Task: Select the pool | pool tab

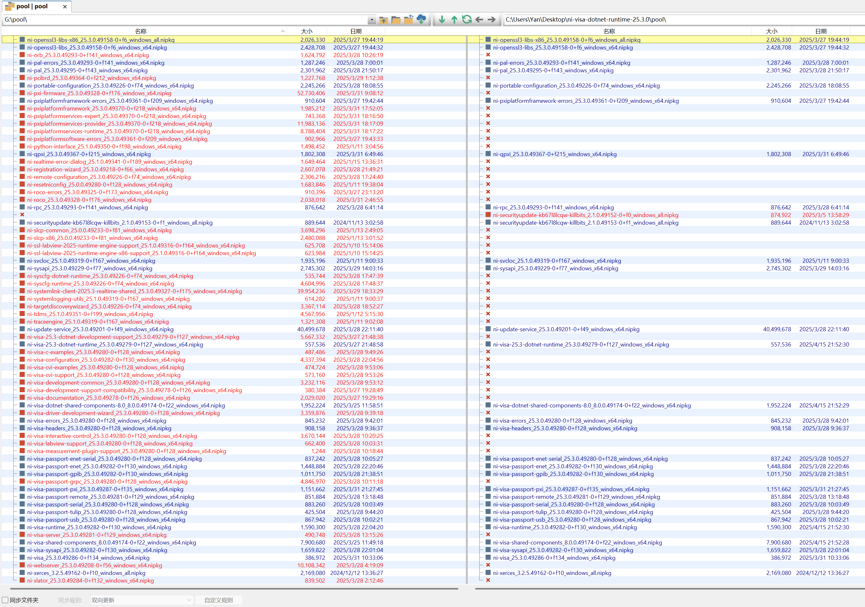Action: (32, 6)
